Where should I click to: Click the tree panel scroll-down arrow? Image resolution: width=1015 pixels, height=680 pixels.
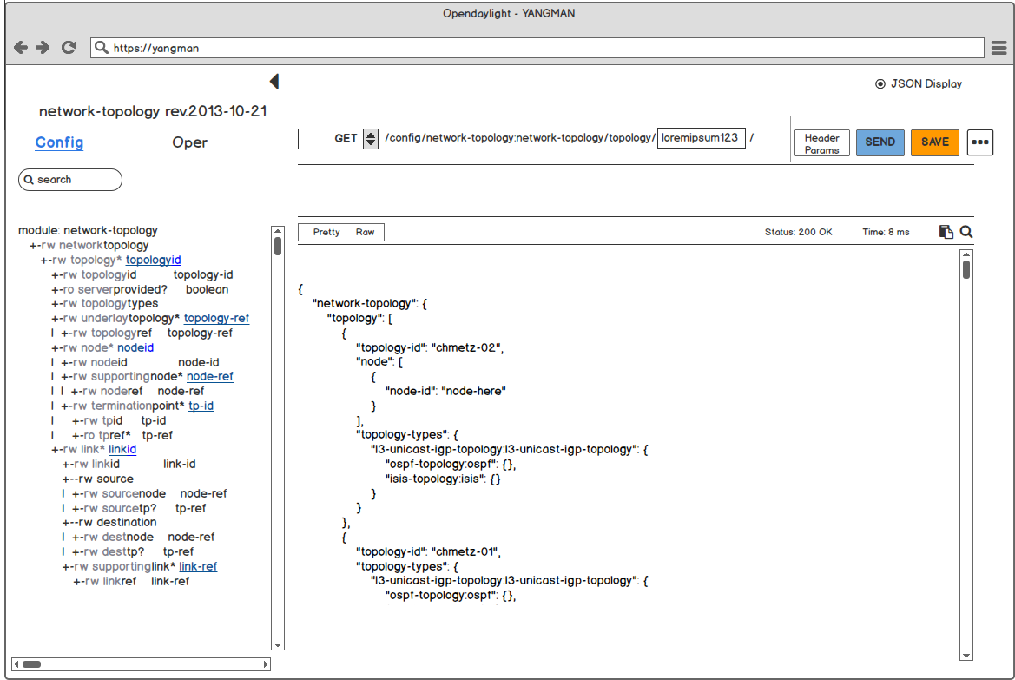point(278,645)
